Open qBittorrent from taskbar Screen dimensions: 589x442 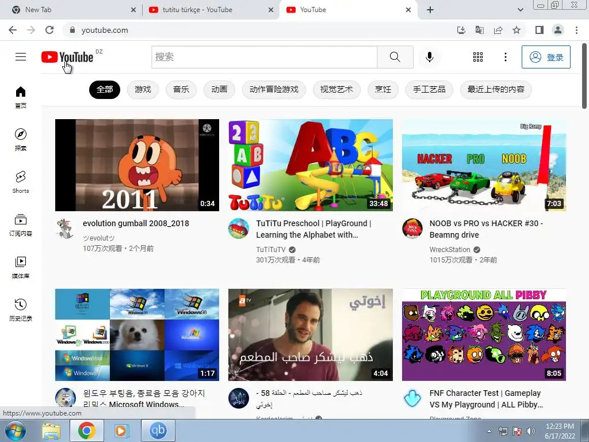tap(158, 430)
